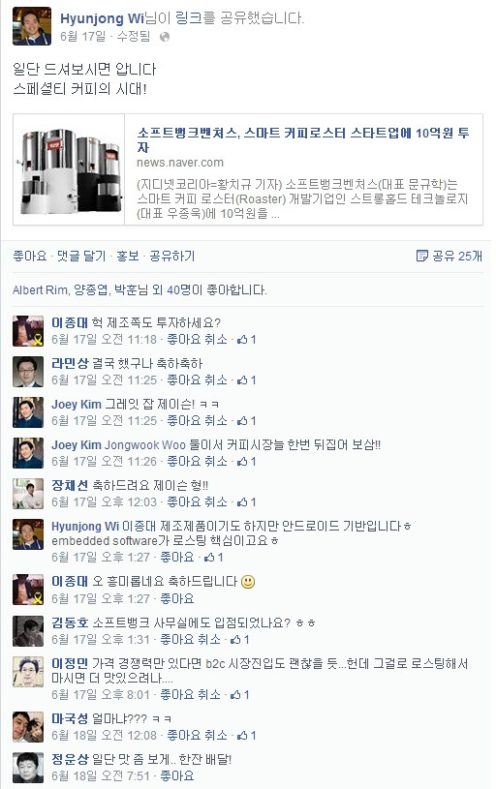Click thumbs-up count icon on 이종대's first comment
Screen dimensions: 496x789
pyautogui.click(x=246, y=340)
